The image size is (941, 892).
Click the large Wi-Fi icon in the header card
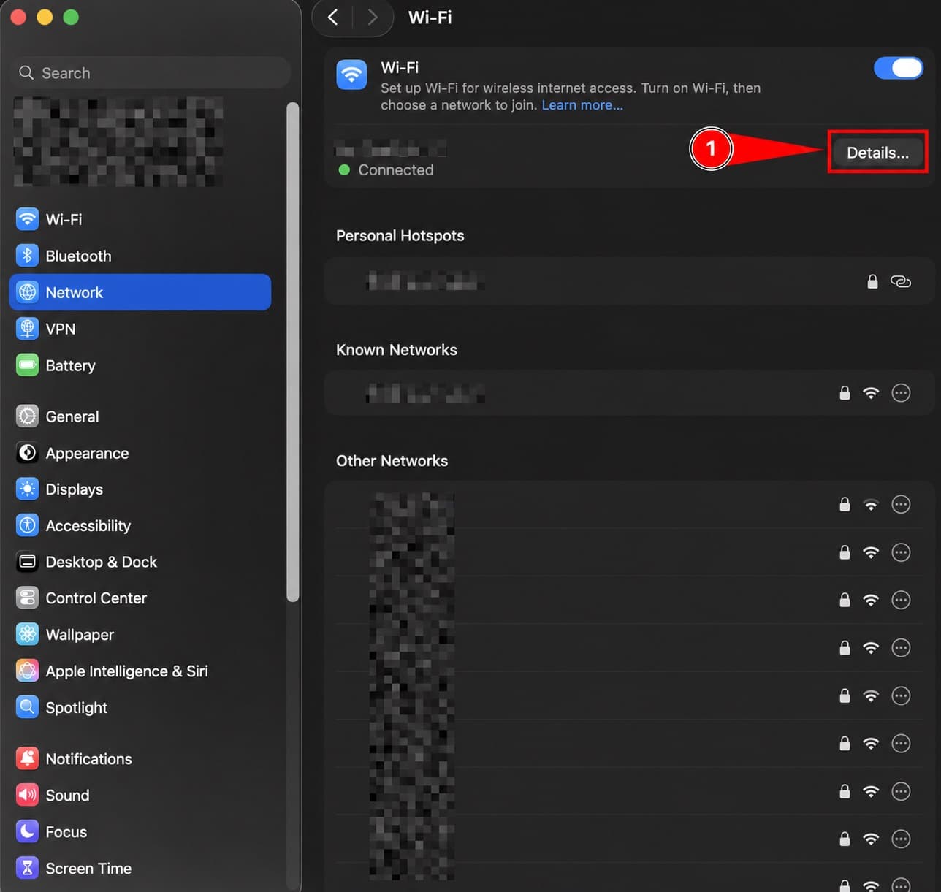click(x=351, y=75)
